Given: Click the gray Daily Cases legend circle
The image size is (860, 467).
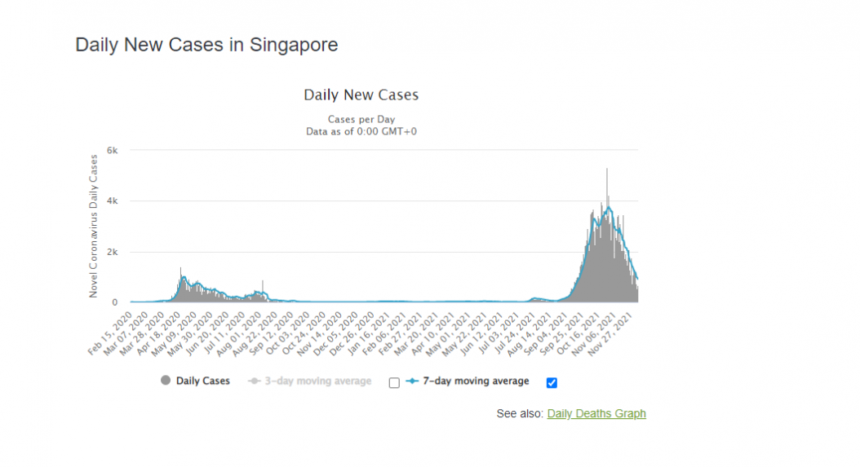Looking at the screenshot, I should point(165,381).
